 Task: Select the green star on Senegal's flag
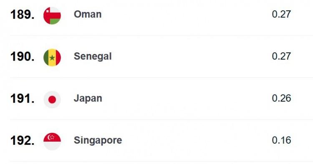pyautogui.click(x=52, y=58)
